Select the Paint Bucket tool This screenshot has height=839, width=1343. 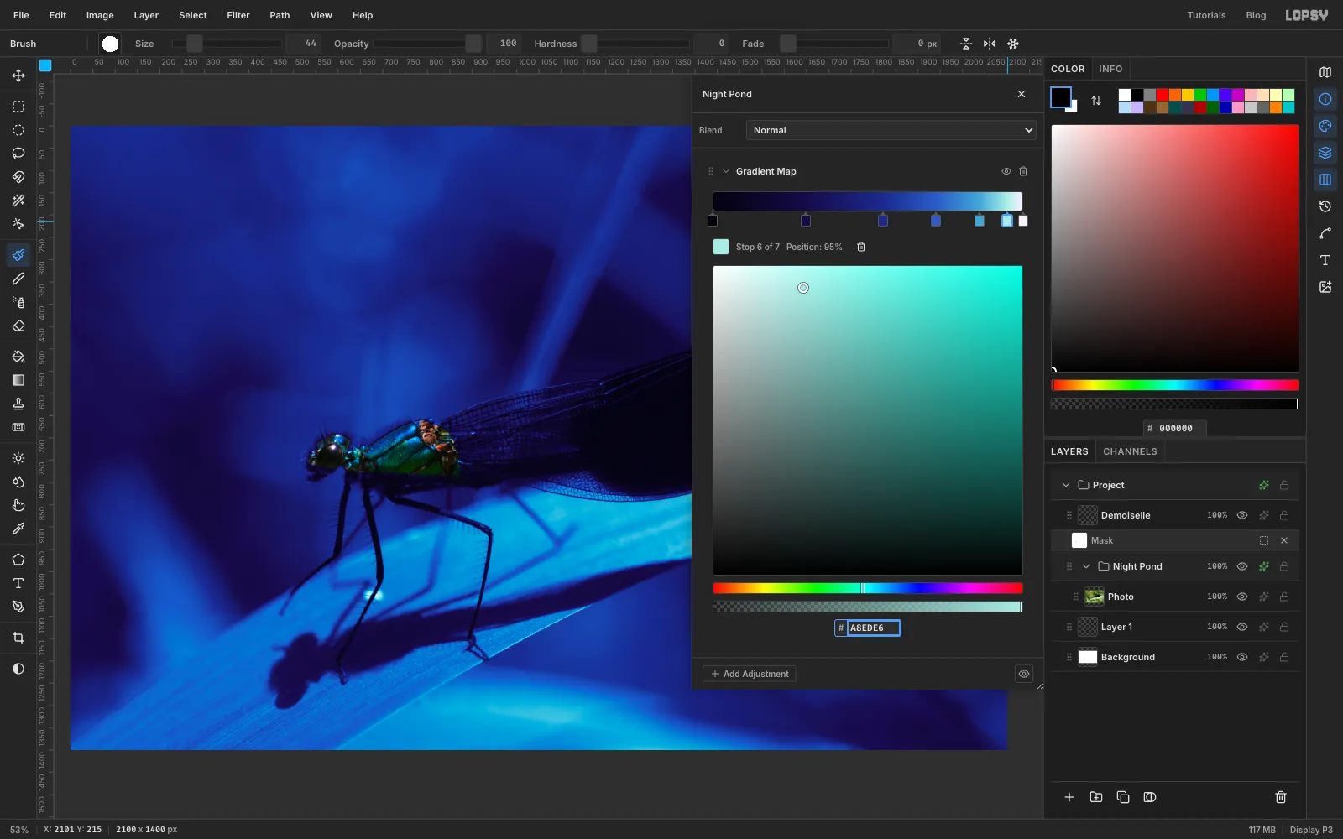pyautogui.click(x=18, y=357)
